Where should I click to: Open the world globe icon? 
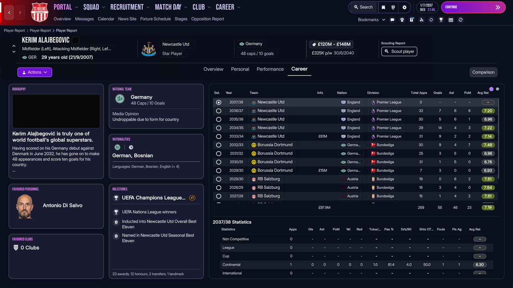[x=394, y=7]
